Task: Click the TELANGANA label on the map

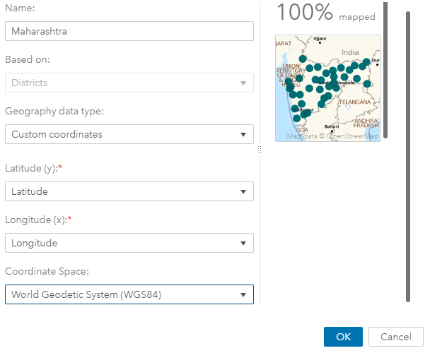Action: pos(354,102)
